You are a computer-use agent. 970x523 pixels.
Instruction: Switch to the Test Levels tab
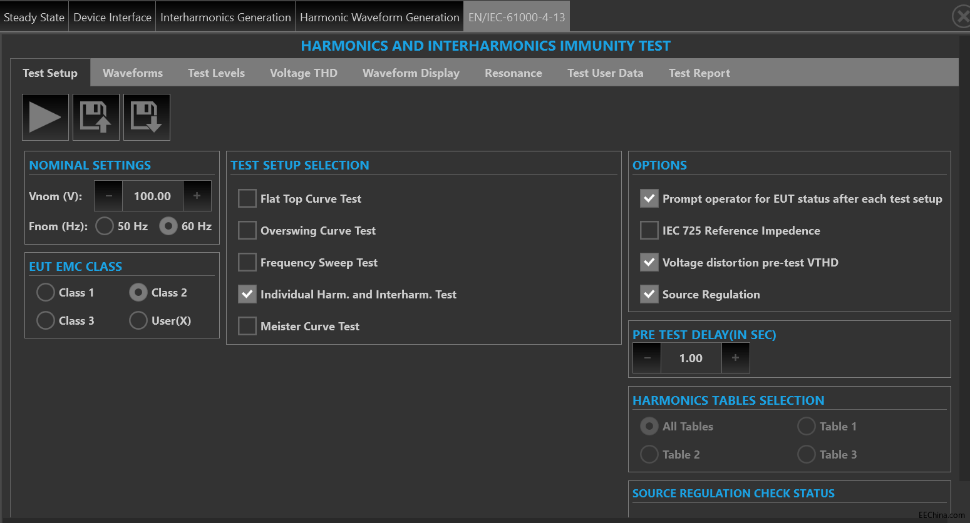216,73
